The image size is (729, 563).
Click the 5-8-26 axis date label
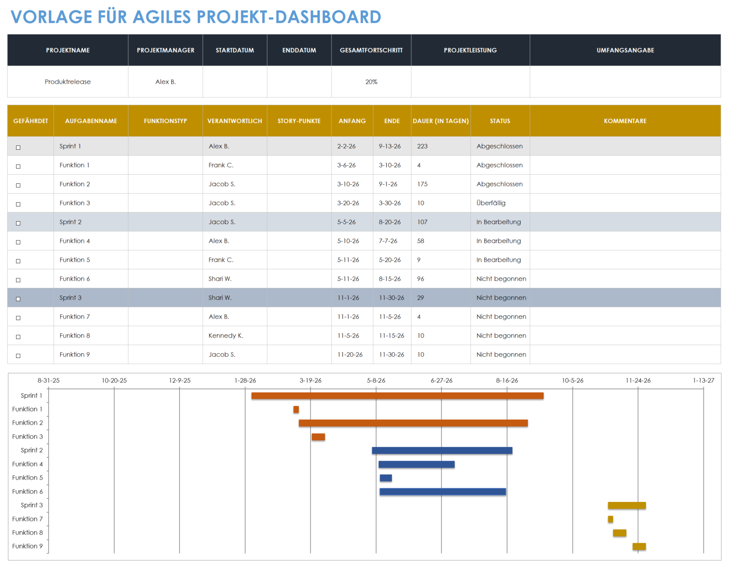[x=376, y=381]
